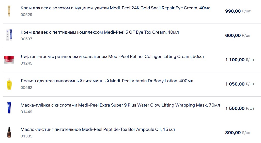261x143 pixels.
Task: Open the 24K Gold Snail Repair Eye Cream link
Action: [x=115, y=8]
